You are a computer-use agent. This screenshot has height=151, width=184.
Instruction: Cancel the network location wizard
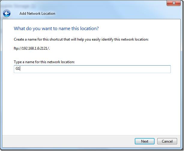tap(167, 141)
